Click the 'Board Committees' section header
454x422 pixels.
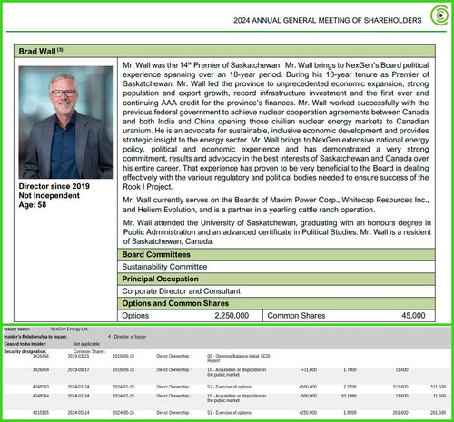click(276, 255)
